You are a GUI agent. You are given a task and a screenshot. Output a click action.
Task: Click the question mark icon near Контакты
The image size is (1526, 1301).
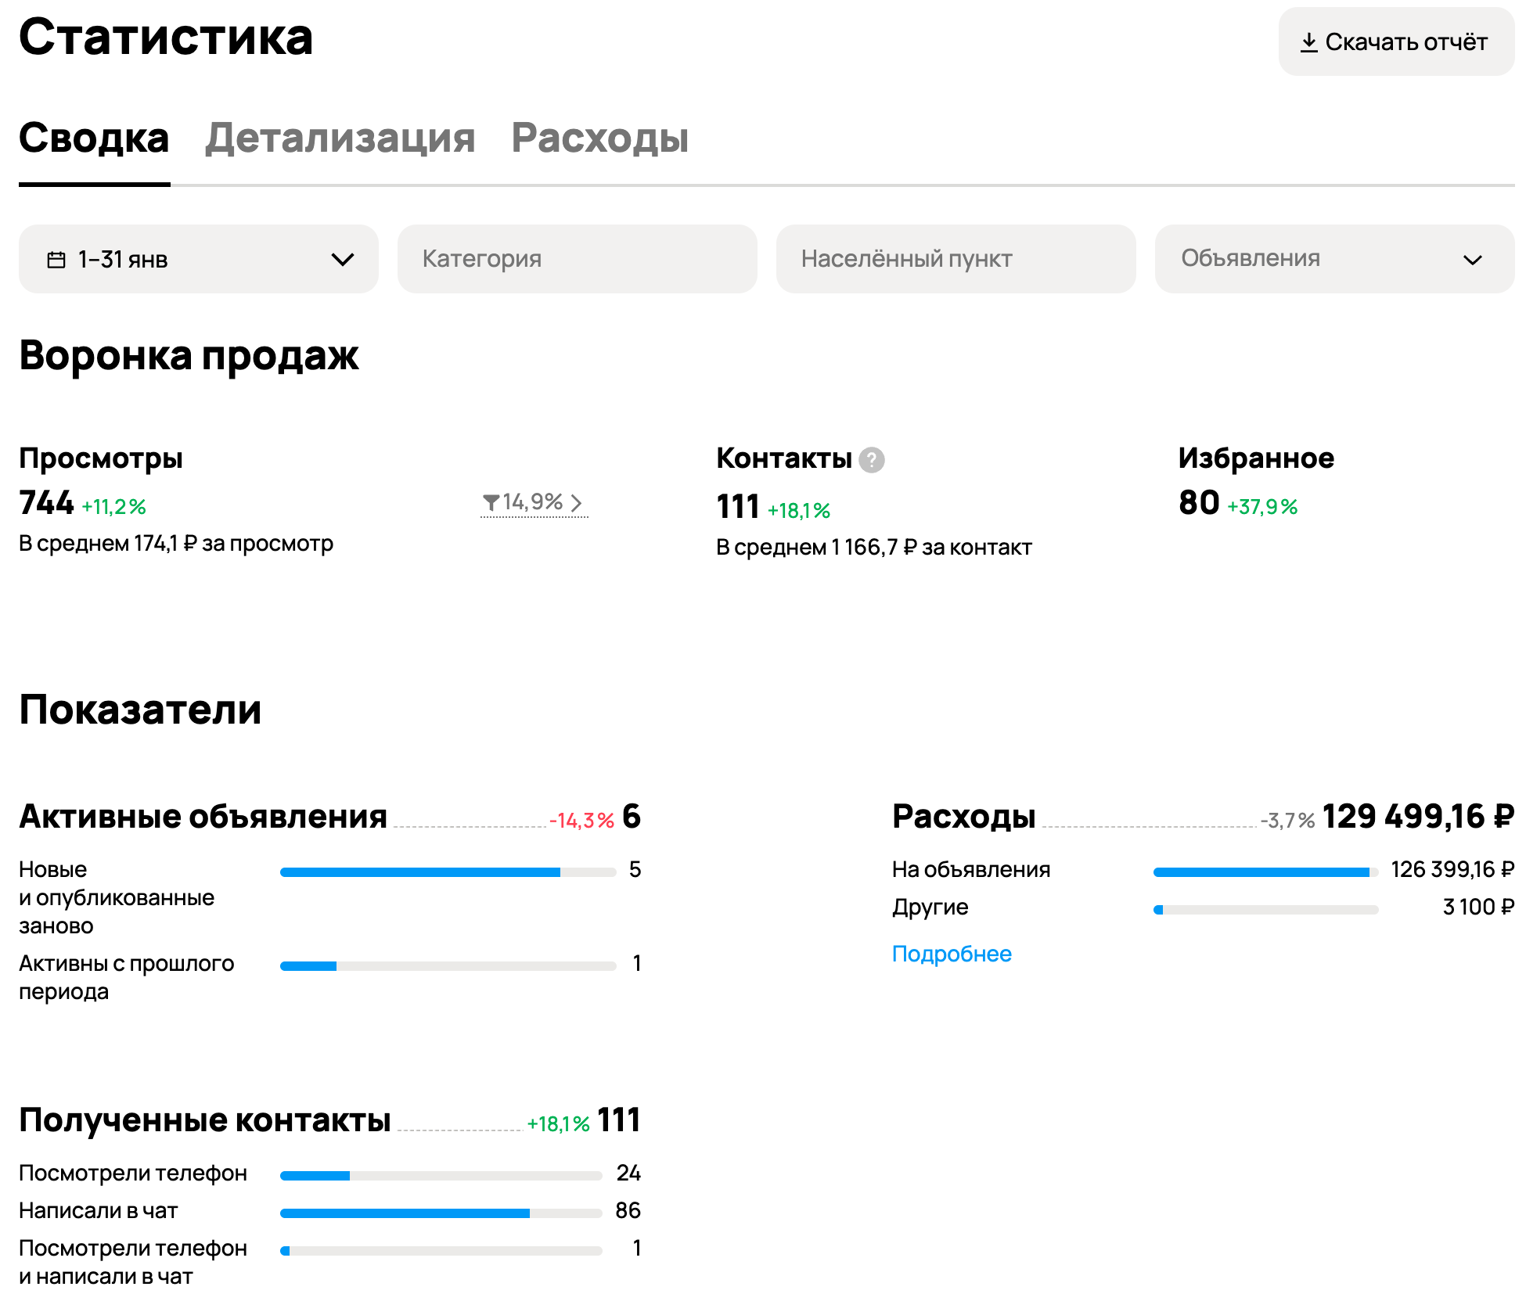coord(871,460)
